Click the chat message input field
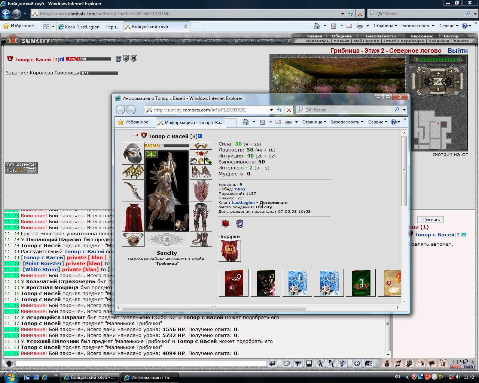 coord(141,363)
